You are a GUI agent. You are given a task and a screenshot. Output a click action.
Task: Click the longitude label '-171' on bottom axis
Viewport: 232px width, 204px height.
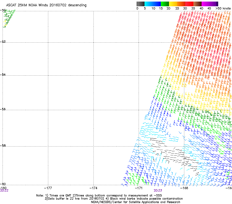click(x=139, y=188)
